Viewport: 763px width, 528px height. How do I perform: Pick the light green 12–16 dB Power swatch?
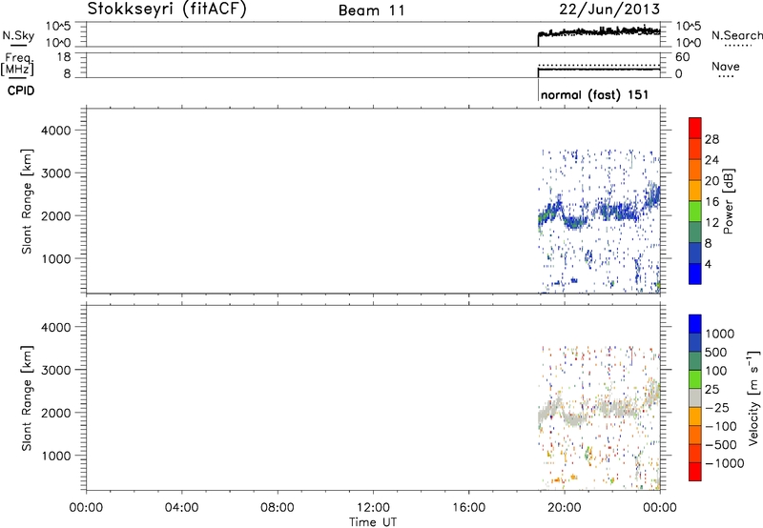point(695,211)
